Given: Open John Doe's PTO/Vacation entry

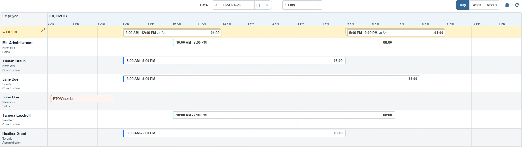Looking at the screenshot, I should tap(82, 99).
